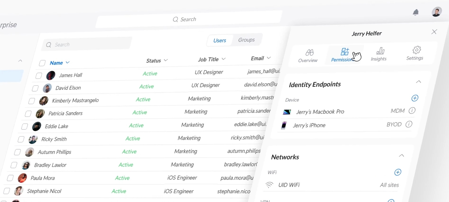Open Kimberly Mastrangelo's user name
The image size is (449, 202).
click(75, 100)
